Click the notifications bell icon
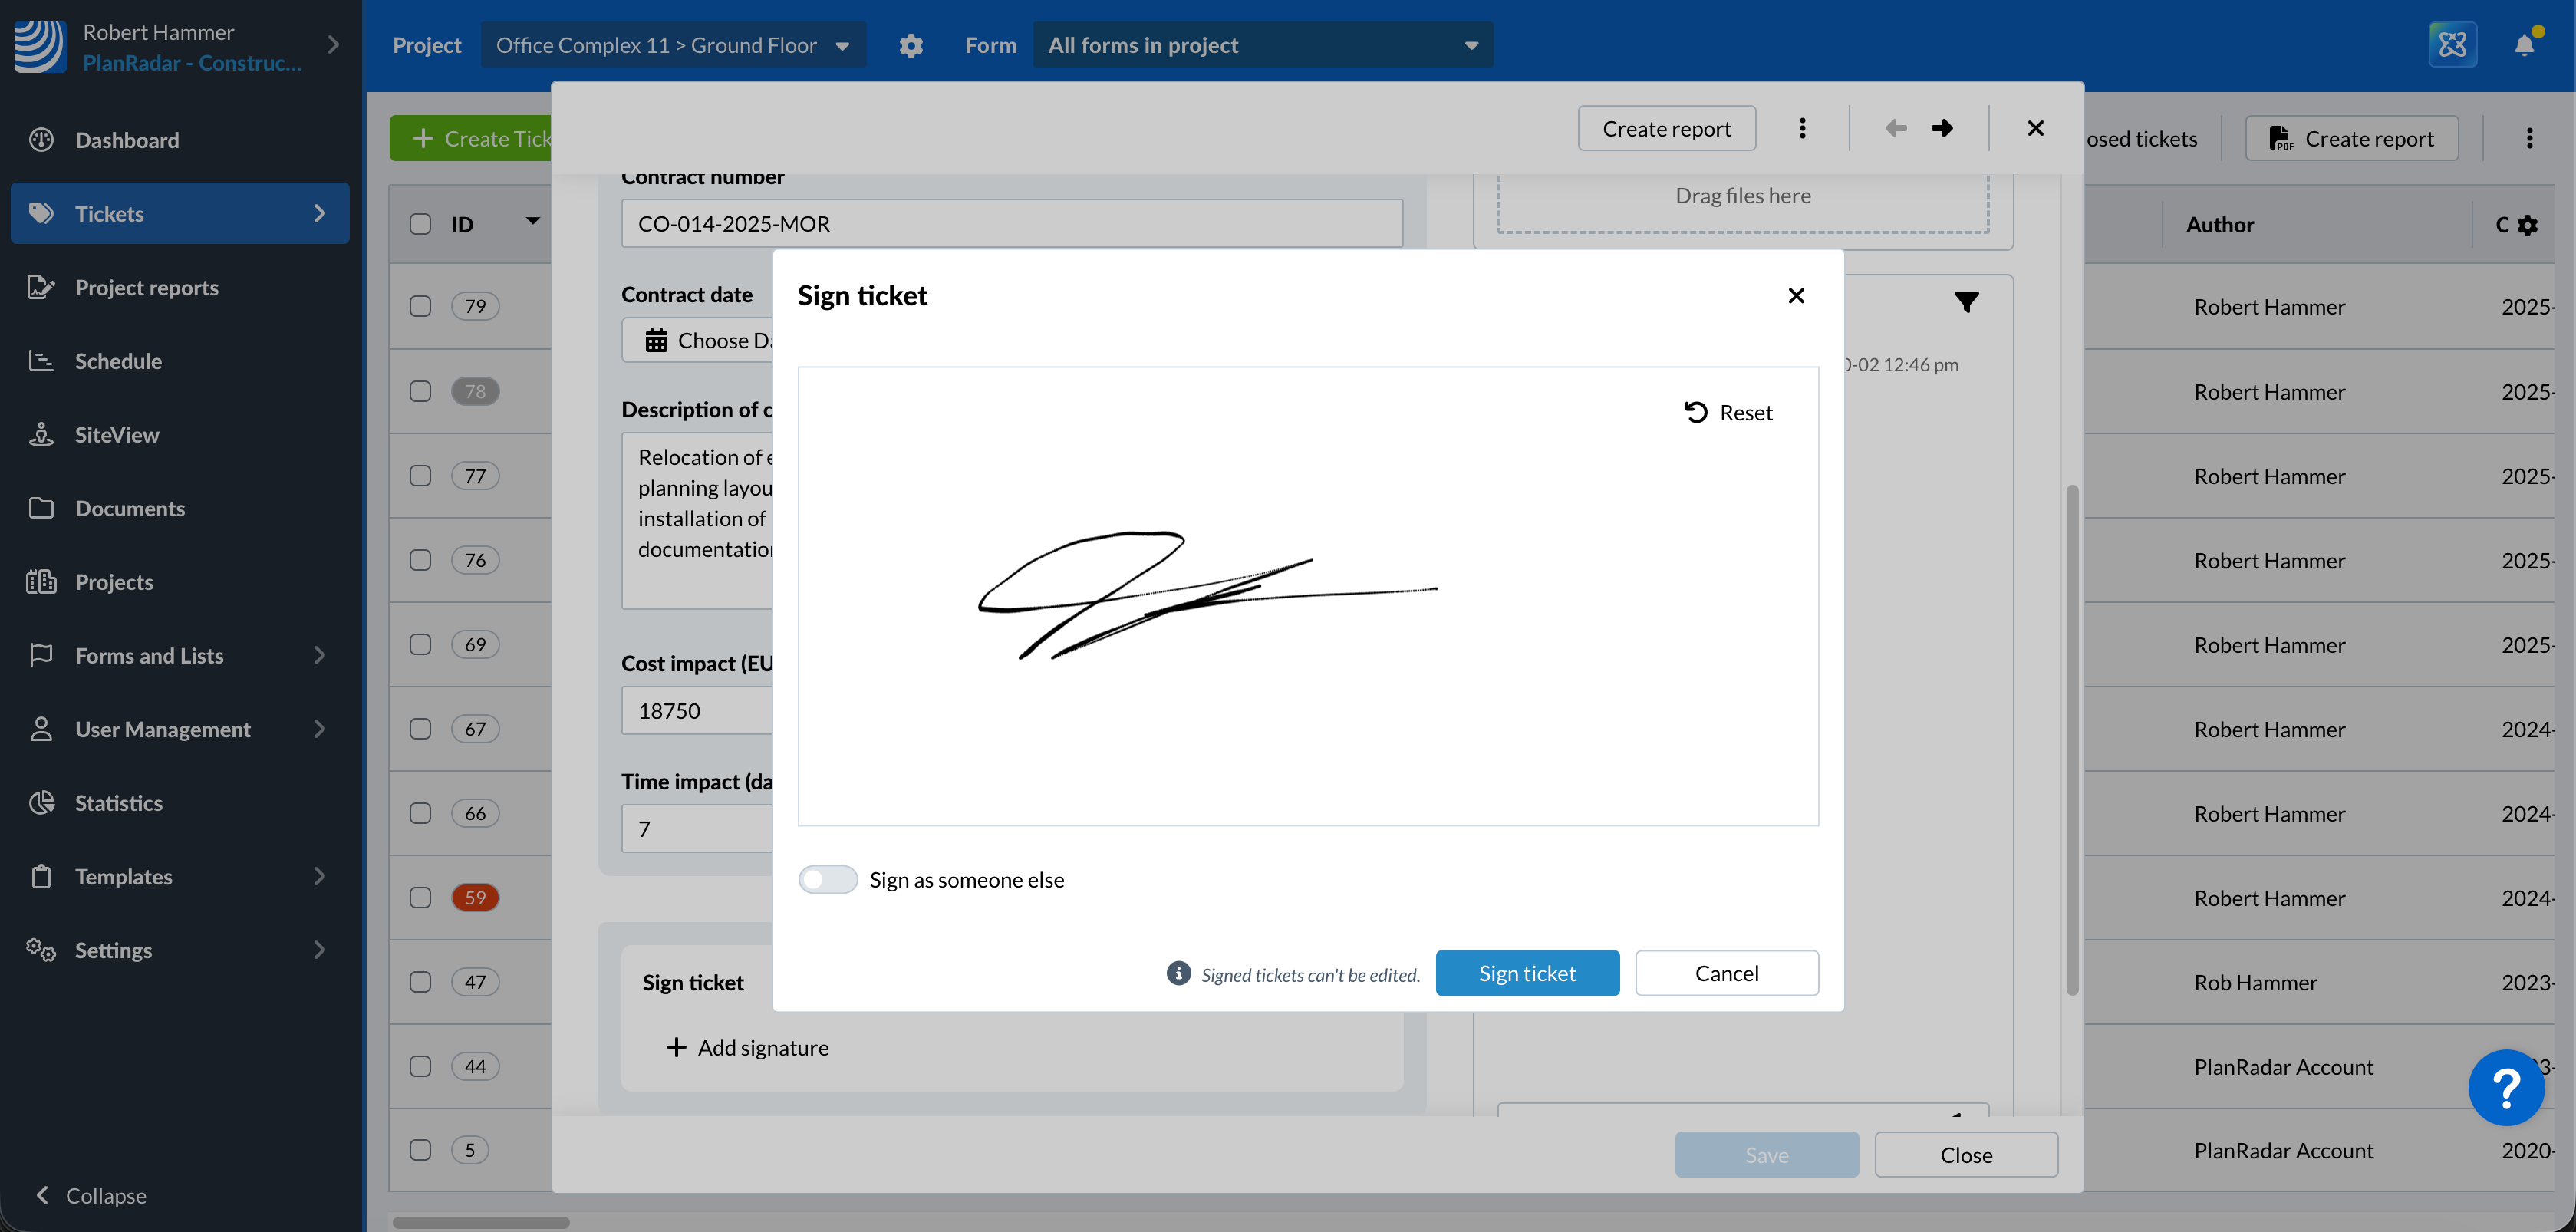This screenshot has width=2576, height=1232. click(2524, 45)
